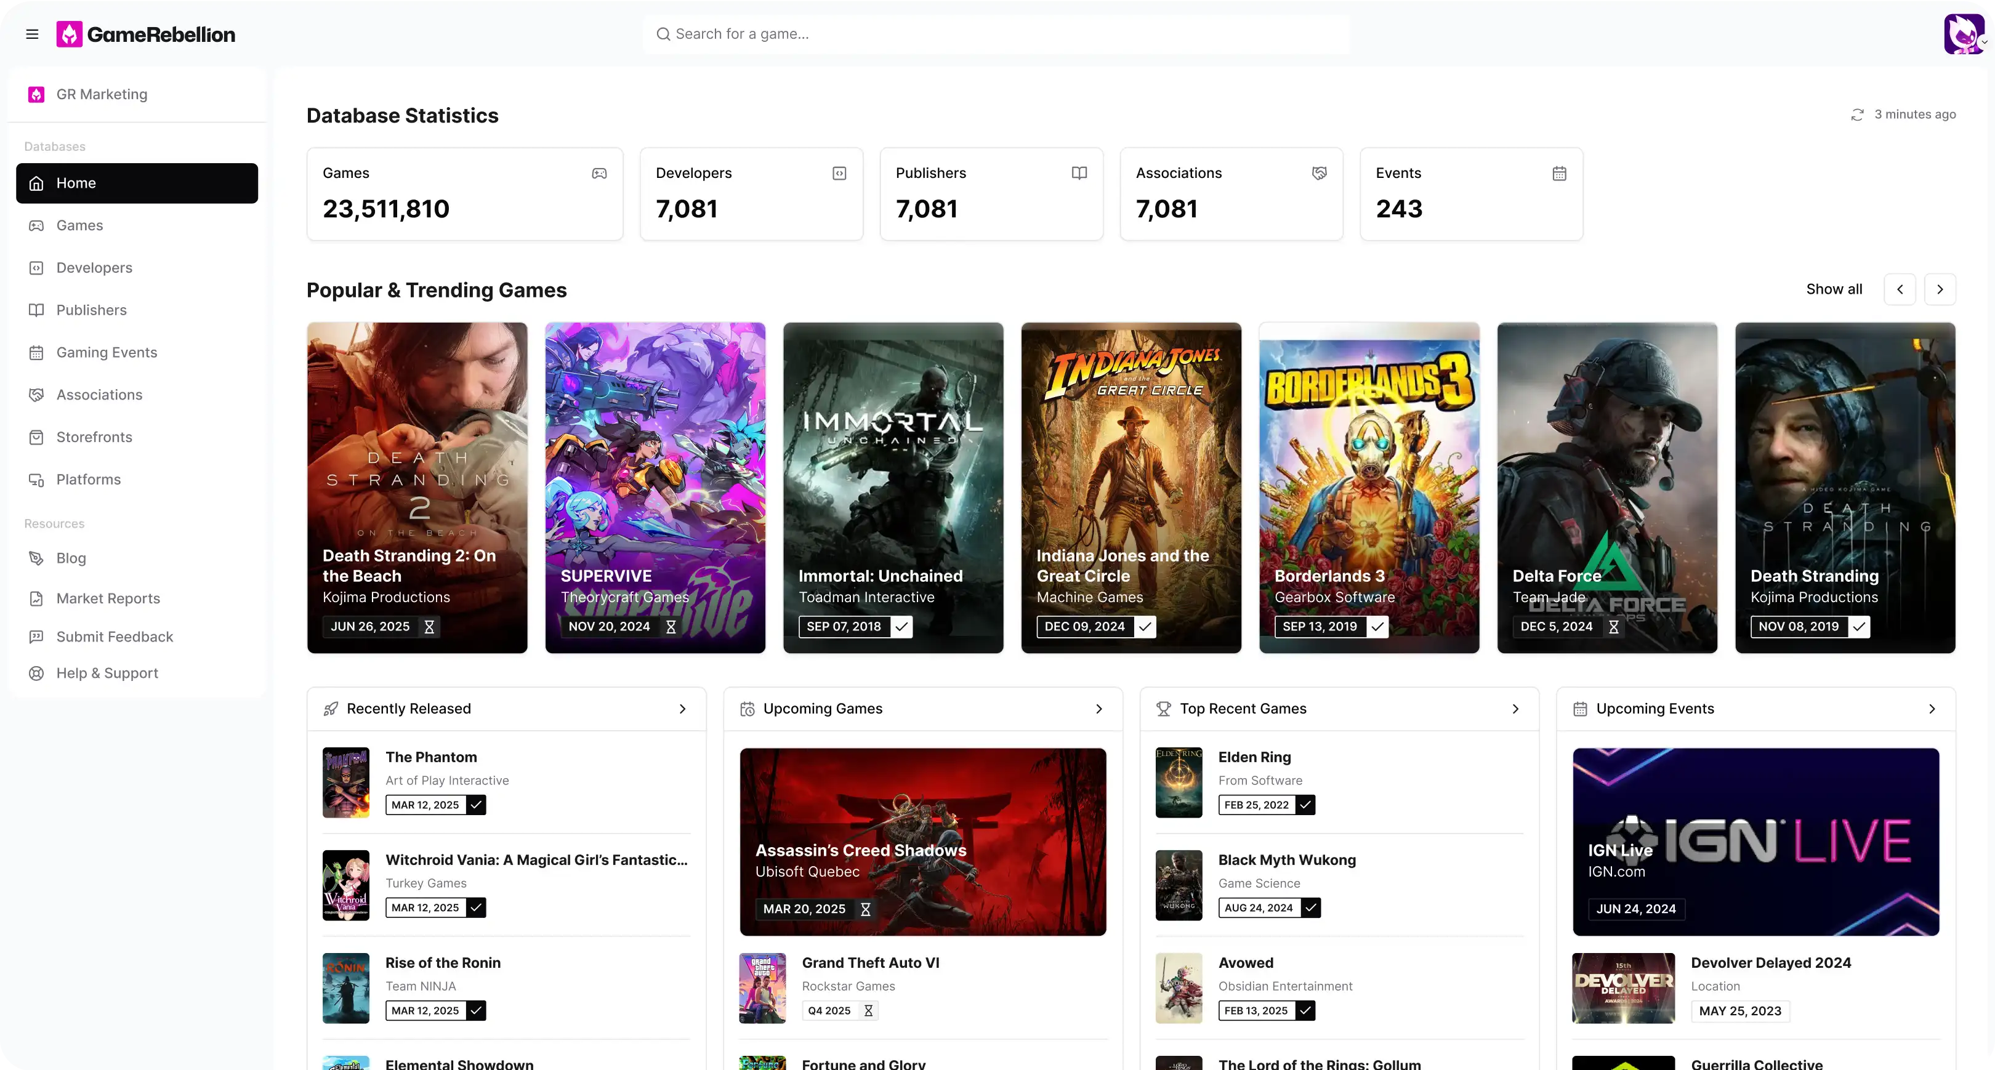Click the Events stat card calendar icon
The image size is (1995, 1070).
(x=1559, y=174)
